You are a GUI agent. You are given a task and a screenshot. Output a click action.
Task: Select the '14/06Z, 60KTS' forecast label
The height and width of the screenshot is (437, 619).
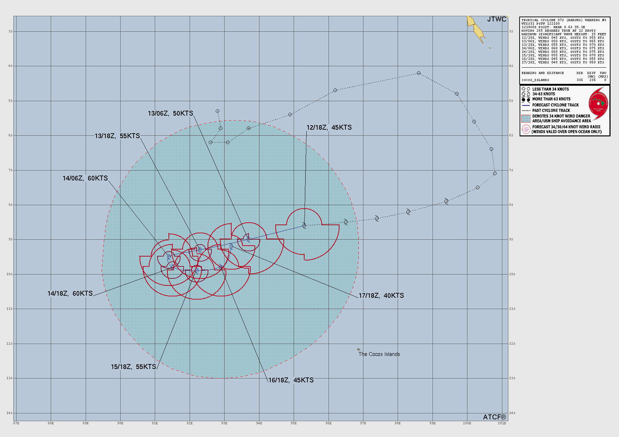pyautogui.click(x=85, y=178)
